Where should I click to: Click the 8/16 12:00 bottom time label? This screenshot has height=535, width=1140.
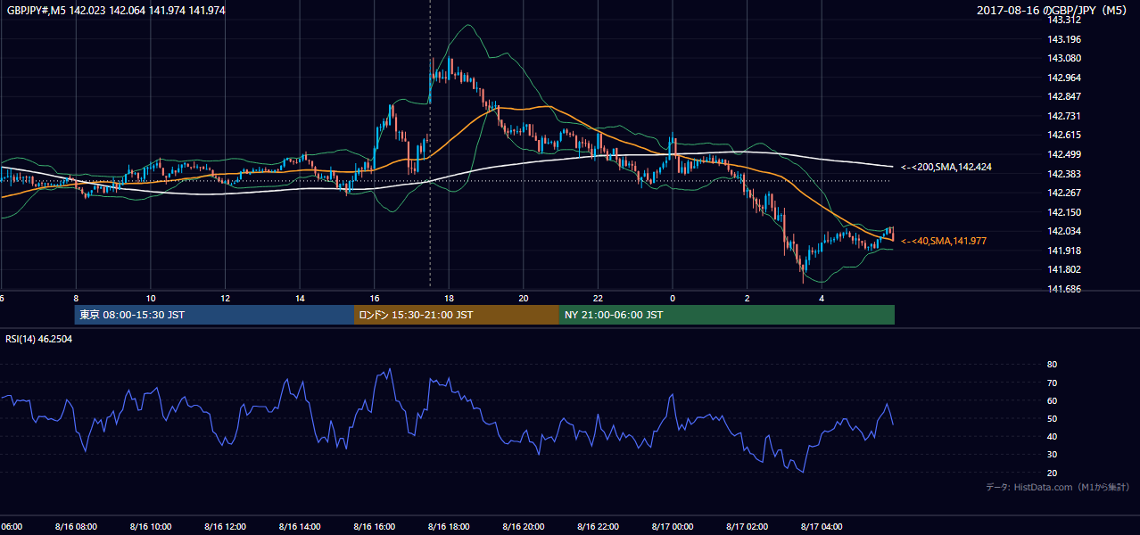pyautogui.click(x=226, y=526)
